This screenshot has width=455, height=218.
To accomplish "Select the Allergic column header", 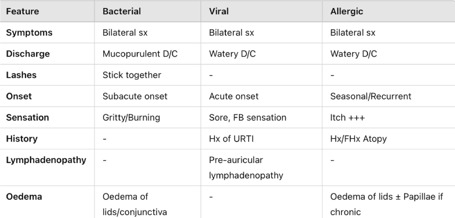I will (x=347, y=12).
